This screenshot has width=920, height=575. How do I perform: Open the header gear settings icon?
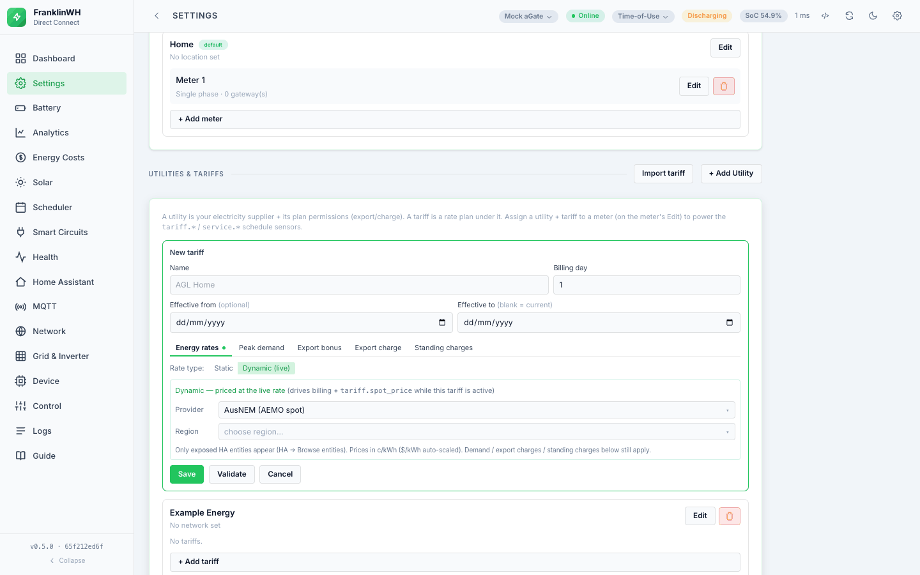tap(898, 16)
